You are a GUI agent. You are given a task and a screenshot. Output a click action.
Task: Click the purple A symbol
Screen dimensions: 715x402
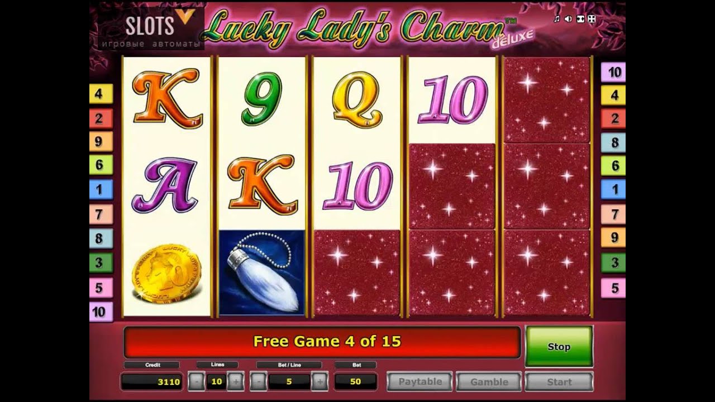[165, 185]
